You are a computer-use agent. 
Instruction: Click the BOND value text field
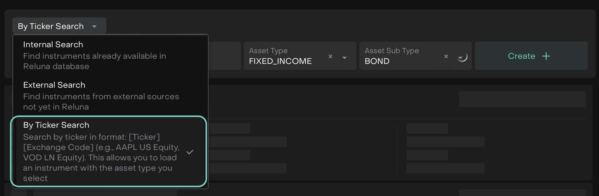(x=377, y=61)
